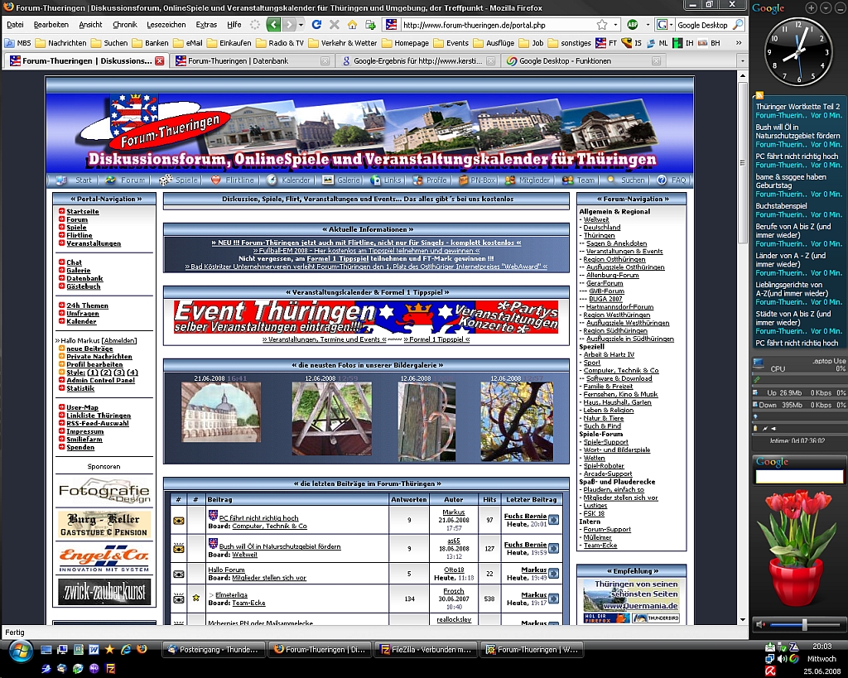The height and width of the screenshot is (678, 848).
Task: Open the history dropdown next to forward arrow
Action: click(301, 25)
